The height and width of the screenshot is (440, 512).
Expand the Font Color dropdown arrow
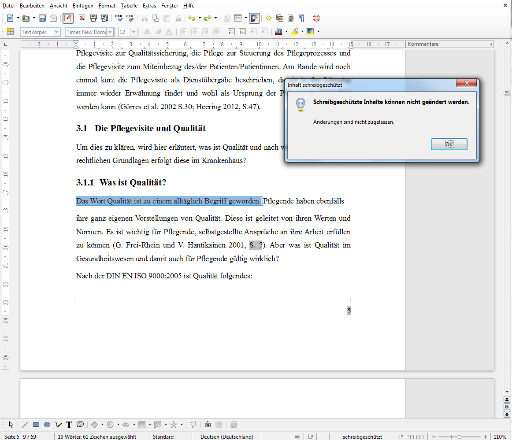(286, 32)
